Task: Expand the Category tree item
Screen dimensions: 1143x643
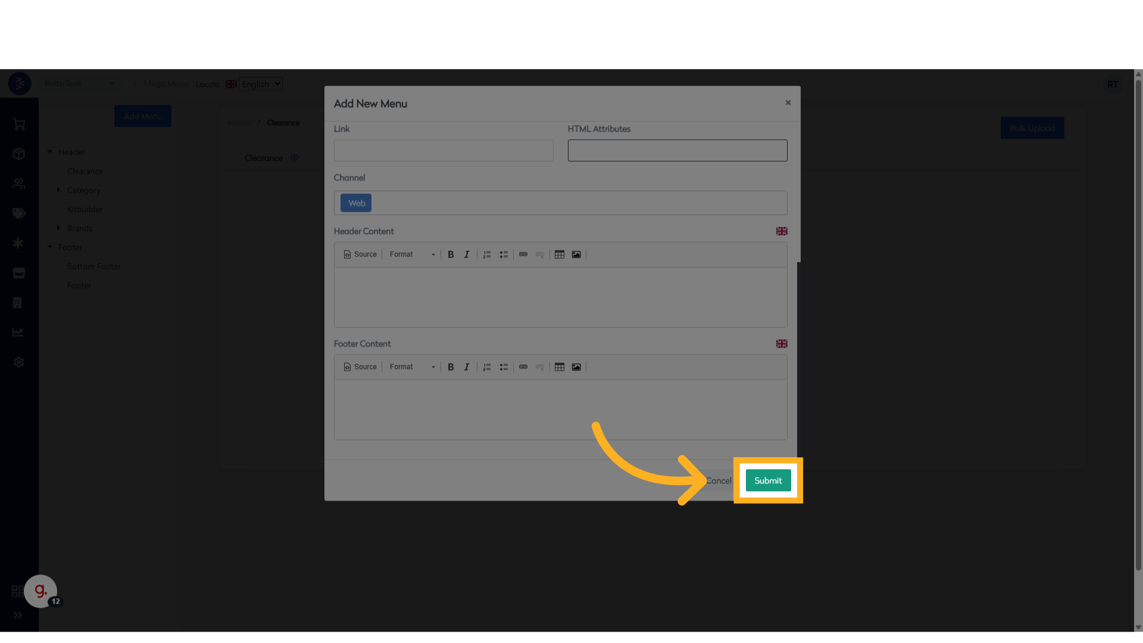Action: click(58, 190)
